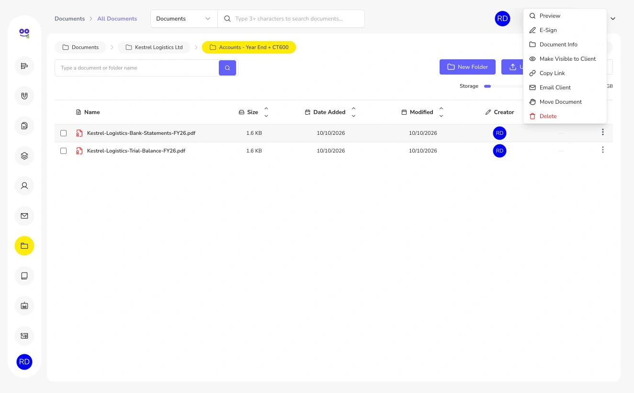
Task: Open the envelope mail icon in sidebar
Action: click(24, 216)
